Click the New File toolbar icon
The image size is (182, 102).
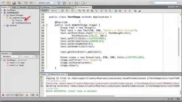click(x=4, y=3)
